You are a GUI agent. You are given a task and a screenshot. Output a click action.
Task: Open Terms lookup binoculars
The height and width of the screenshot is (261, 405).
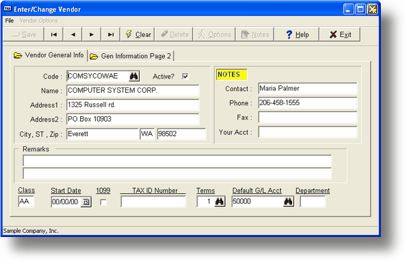pos(220,202)
